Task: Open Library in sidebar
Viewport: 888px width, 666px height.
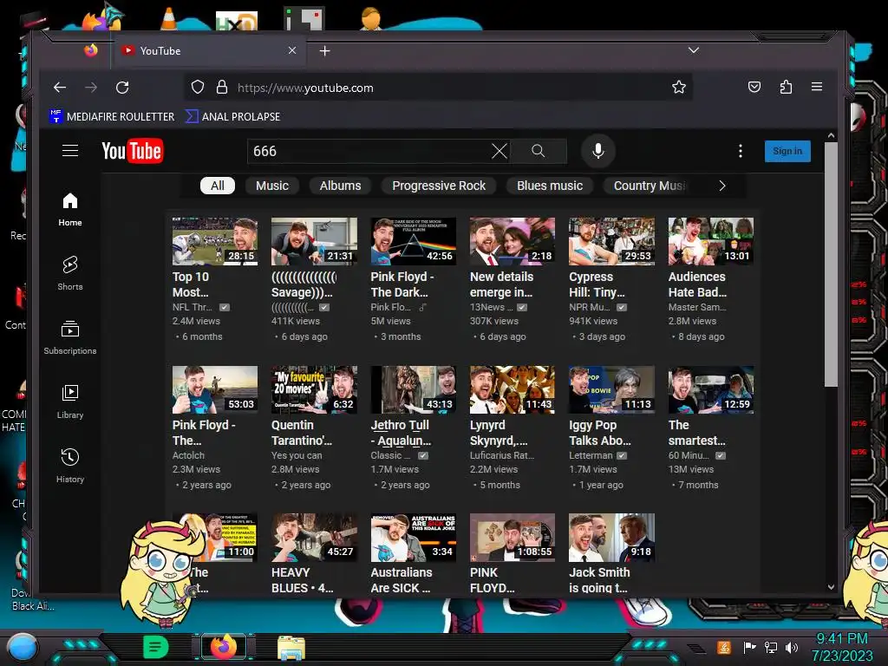Action: (x=69, y=402)
